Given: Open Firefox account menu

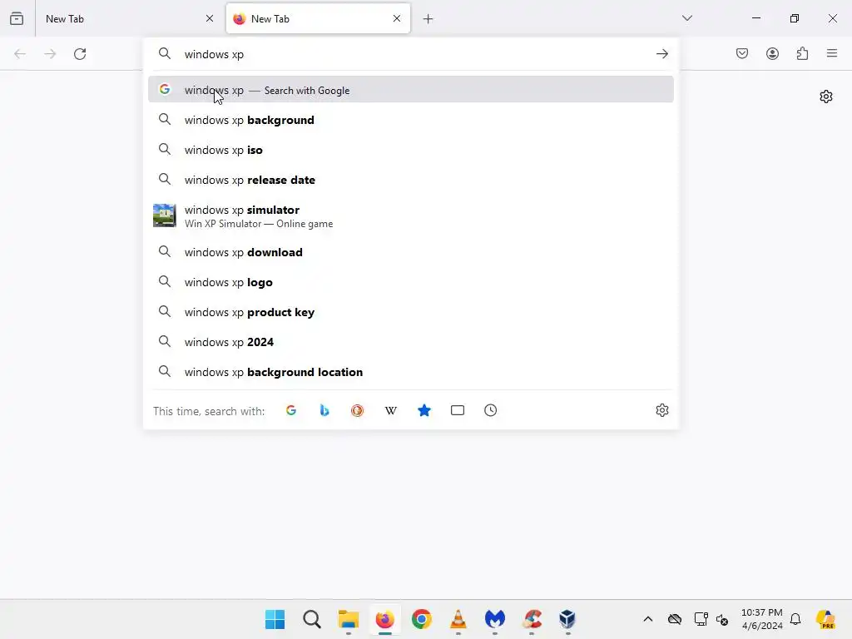Looking at the screenshot, I should pyautogui.click(x=772, y=53).
